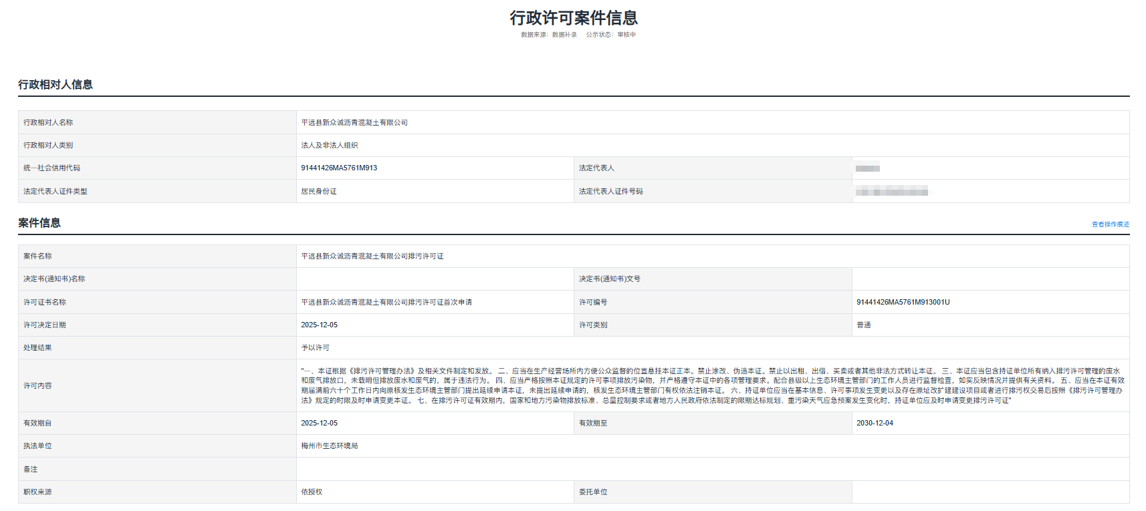
Task: Click the 公示状态 审核中 status text
Action: (610, 35)
